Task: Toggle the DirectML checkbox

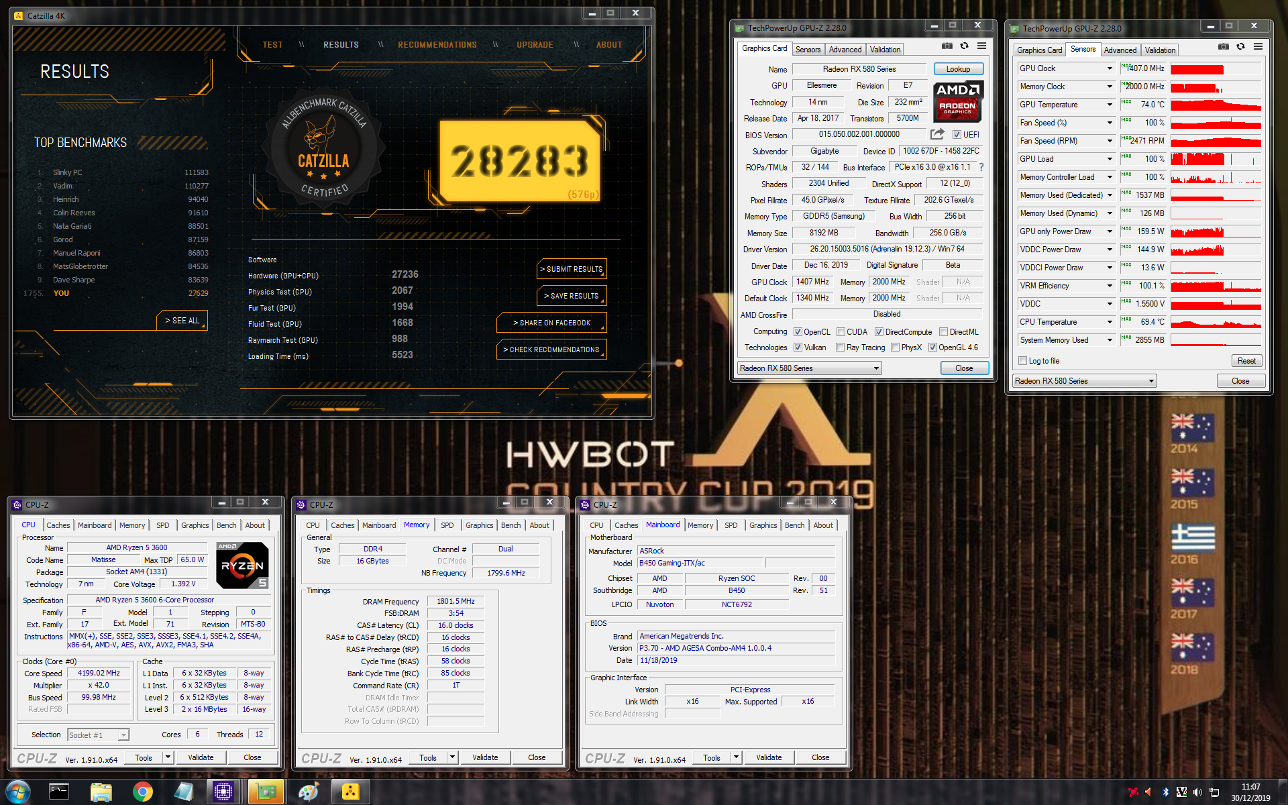Action: (943, 332)
